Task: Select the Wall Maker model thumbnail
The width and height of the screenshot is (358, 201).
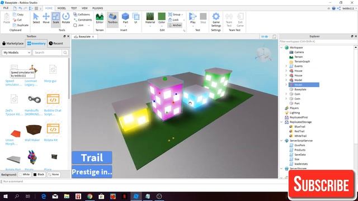Action: 33,130
